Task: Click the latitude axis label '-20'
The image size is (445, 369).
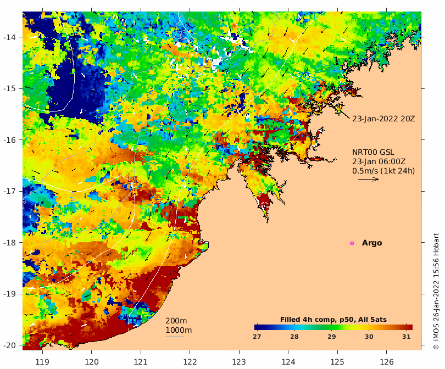Action: 10,345
